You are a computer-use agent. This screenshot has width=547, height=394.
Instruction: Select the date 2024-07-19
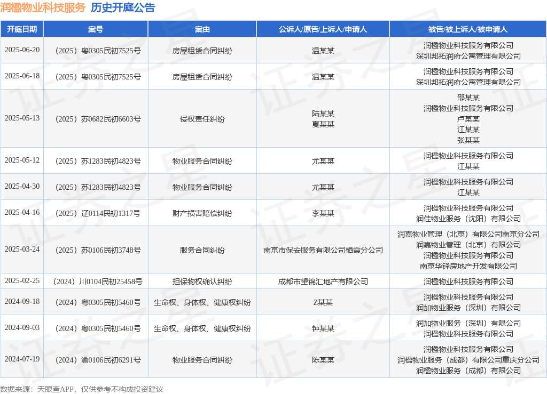22,359
